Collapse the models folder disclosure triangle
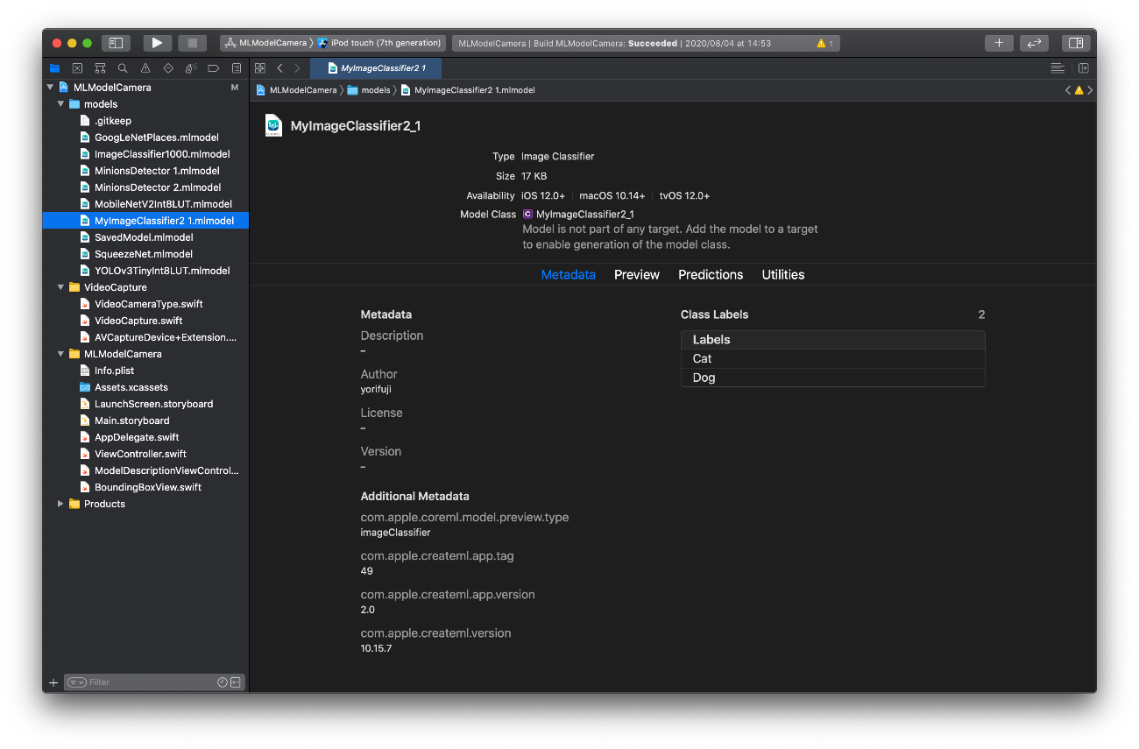This screenshot has height=749, width=1139. pyautogui.click(x=60, y=104)
